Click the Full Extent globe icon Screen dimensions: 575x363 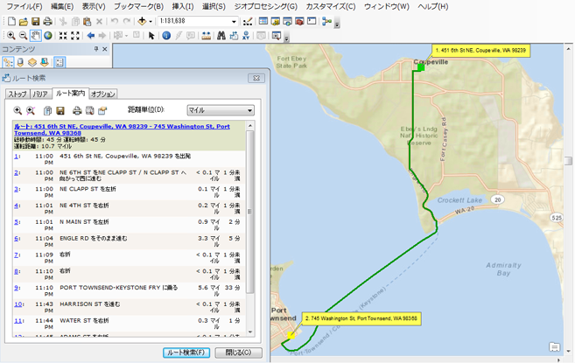click(48, 36)
